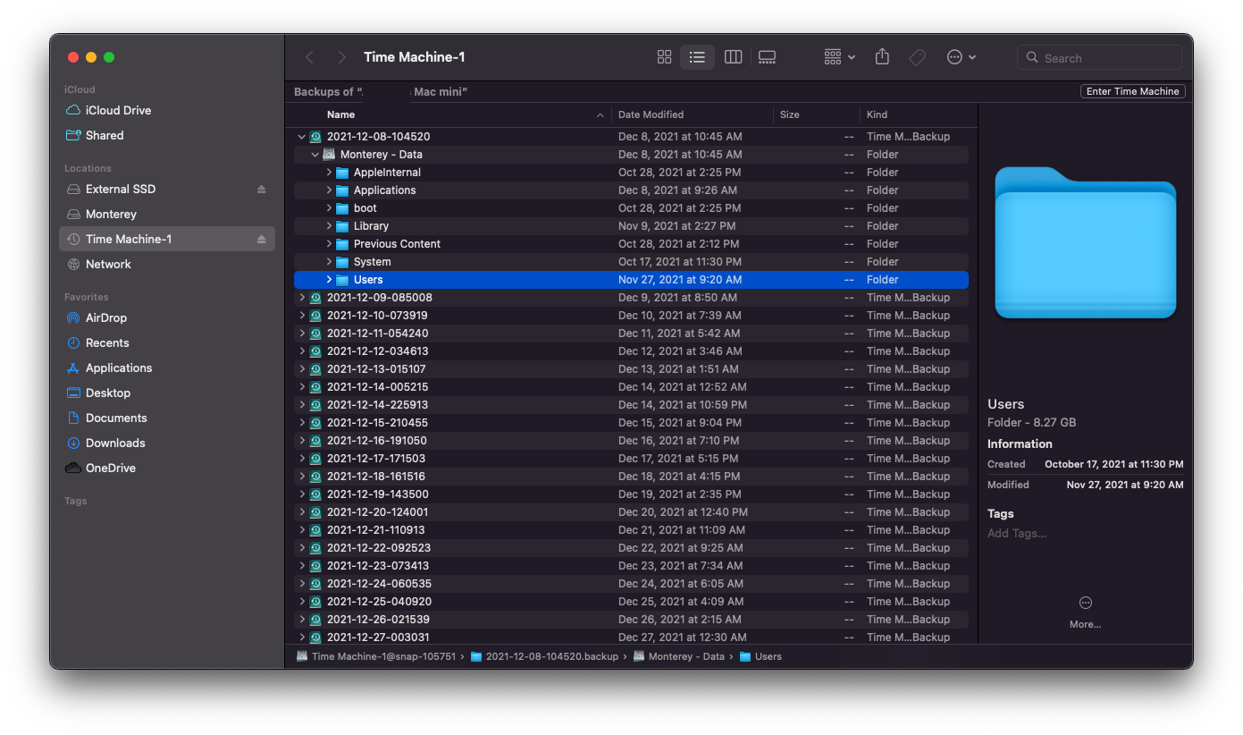
Task: Expand the AppleInternal folder
Action: 329,173
